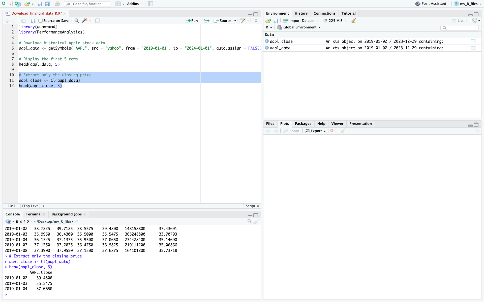484x302 pixels.
Task: Go to the next plot arrow
Action: (276, 131)
